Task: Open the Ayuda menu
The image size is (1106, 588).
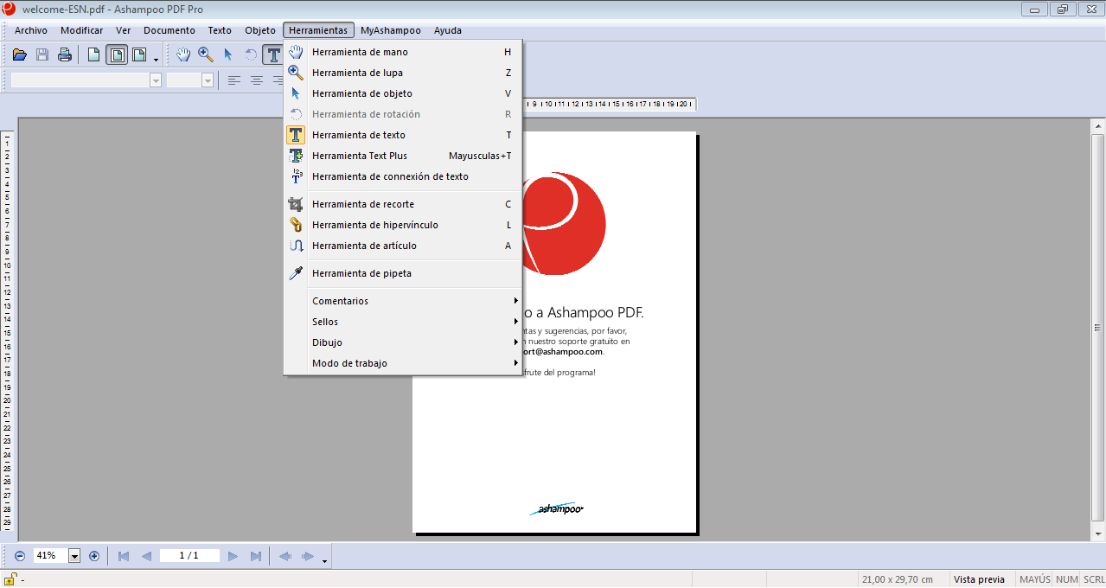Action: pyautogui.click(x=448, y=30)
